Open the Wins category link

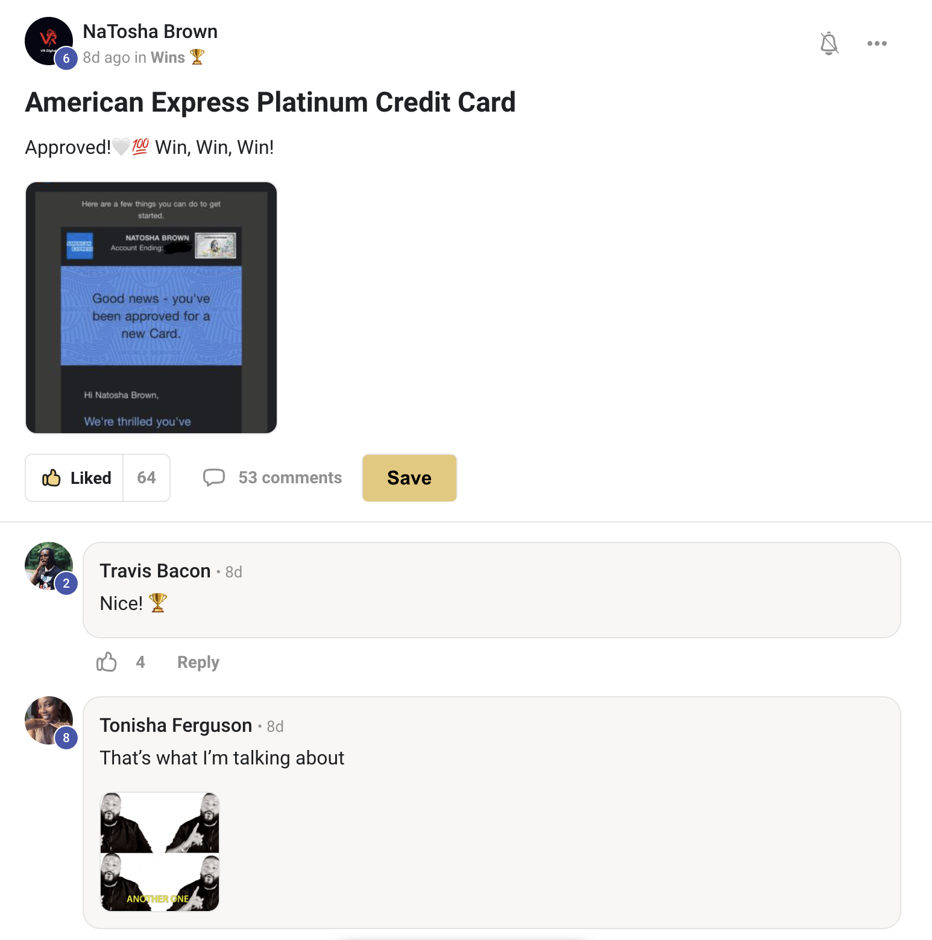coord(168,57)
